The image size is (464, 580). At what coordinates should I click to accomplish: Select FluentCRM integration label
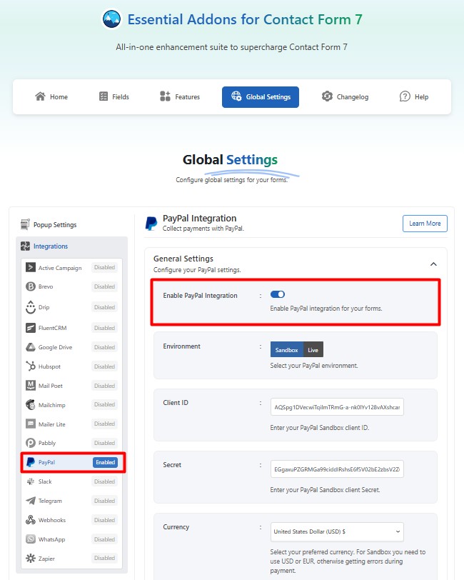[x=53, y=328]
